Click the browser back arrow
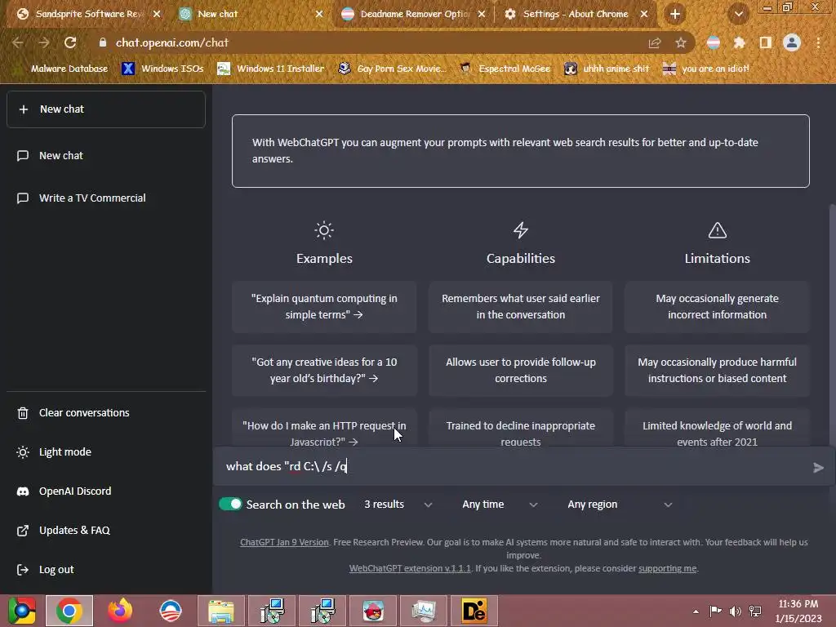Image resolution: width=836 pixels, height=627 pixels. (18, 42)
